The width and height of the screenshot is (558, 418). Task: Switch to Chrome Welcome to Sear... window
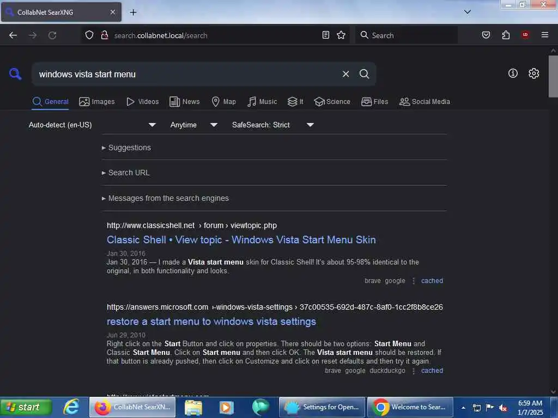click(x=410, y=407)
